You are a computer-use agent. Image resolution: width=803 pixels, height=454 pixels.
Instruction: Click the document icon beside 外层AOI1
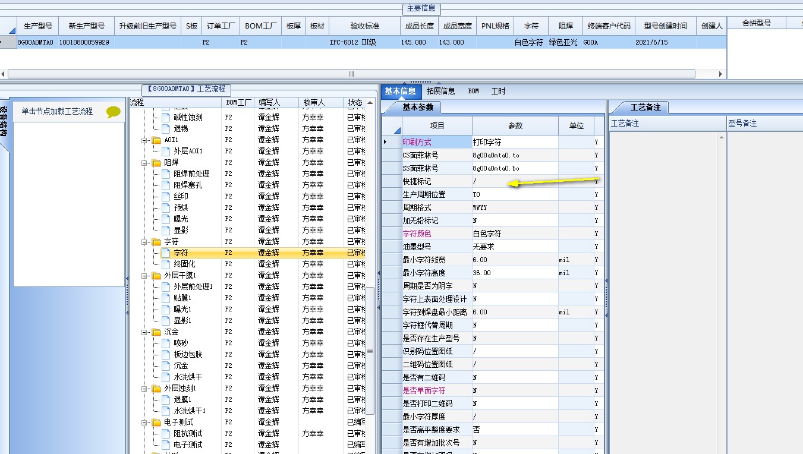click(x=166, y=151)
